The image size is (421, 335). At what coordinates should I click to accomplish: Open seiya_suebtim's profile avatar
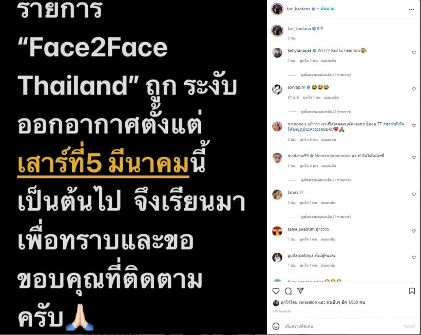pos(277,231)
